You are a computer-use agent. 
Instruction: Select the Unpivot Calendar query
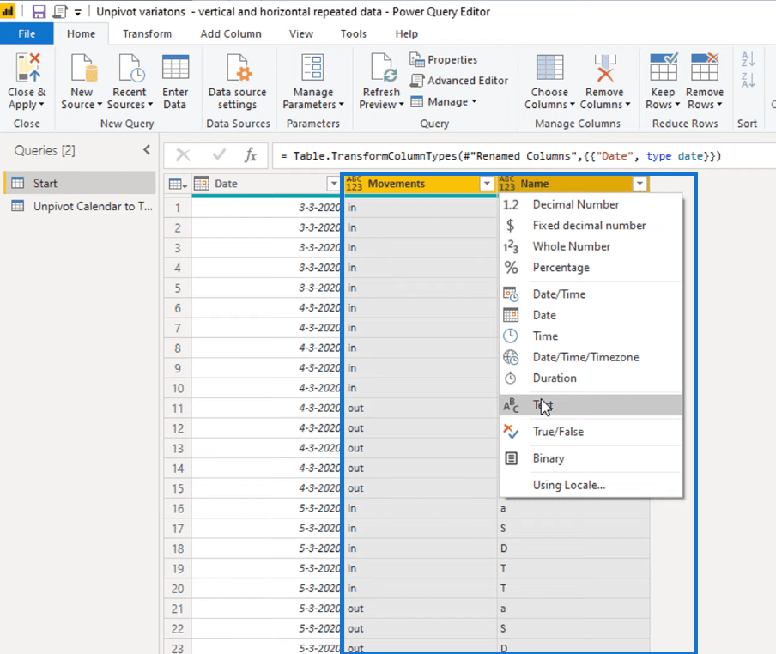tap(80, 206)
